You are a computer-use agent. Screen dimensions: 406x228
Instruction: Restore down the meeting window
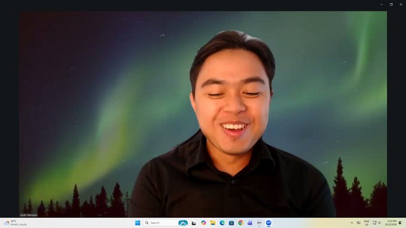tap(391, 4)
